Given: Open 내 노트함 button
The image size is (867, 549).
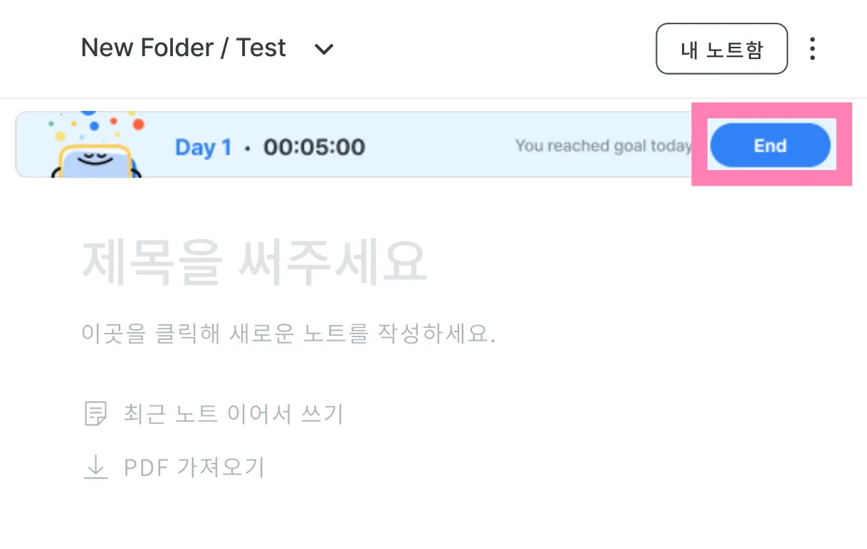Looking at the screenshot, I should point(721,49).
